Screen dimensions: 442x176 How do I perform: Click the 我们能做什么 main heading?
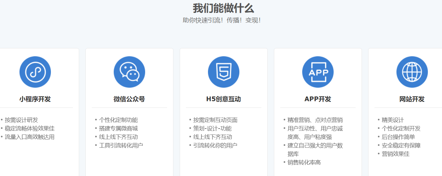point(223,8)
